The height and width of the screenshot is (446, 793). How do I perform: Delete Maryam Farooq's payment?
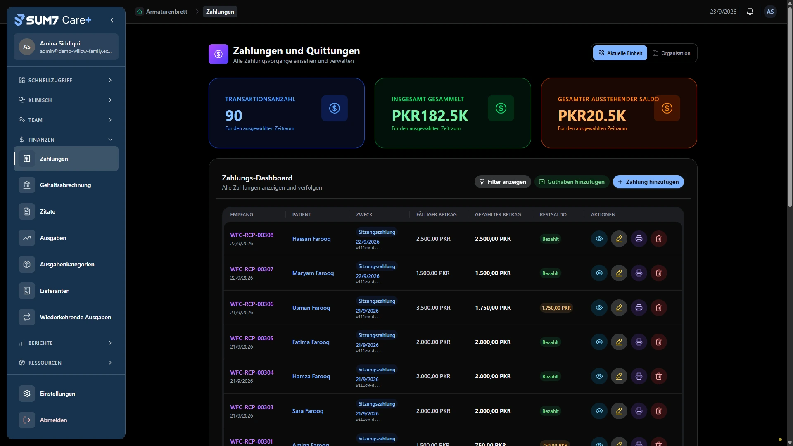[x=659, y=273]
